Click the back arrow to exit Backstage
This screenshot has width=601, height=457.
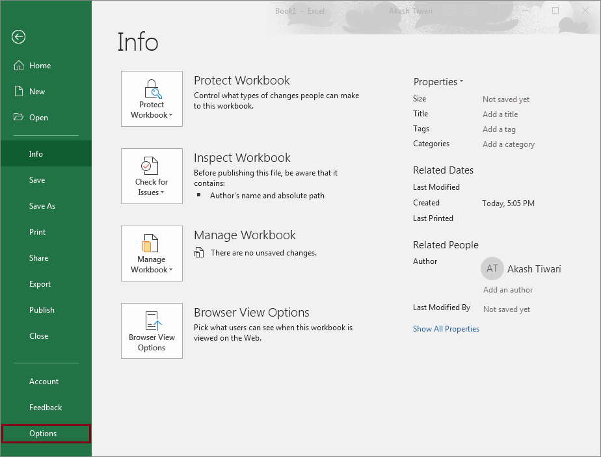pos(18,37)
